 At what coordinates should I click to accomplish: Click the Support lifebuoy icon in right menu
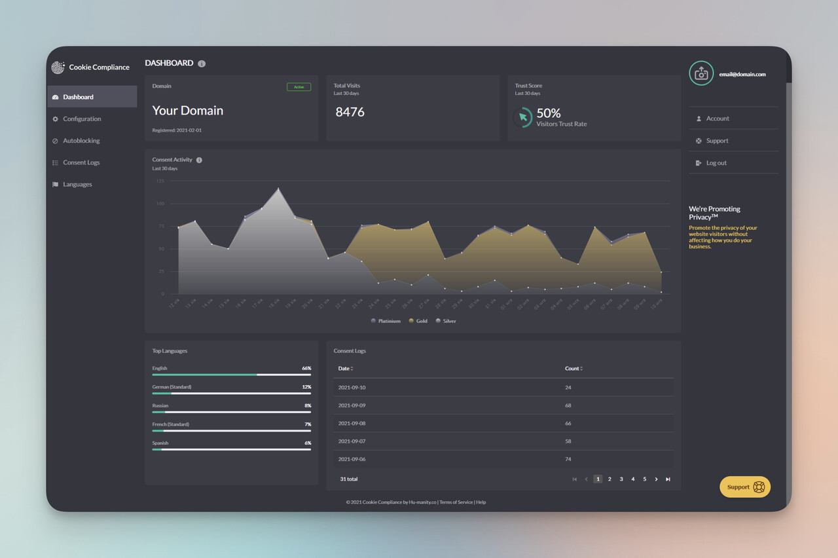[x=699, y=141]
